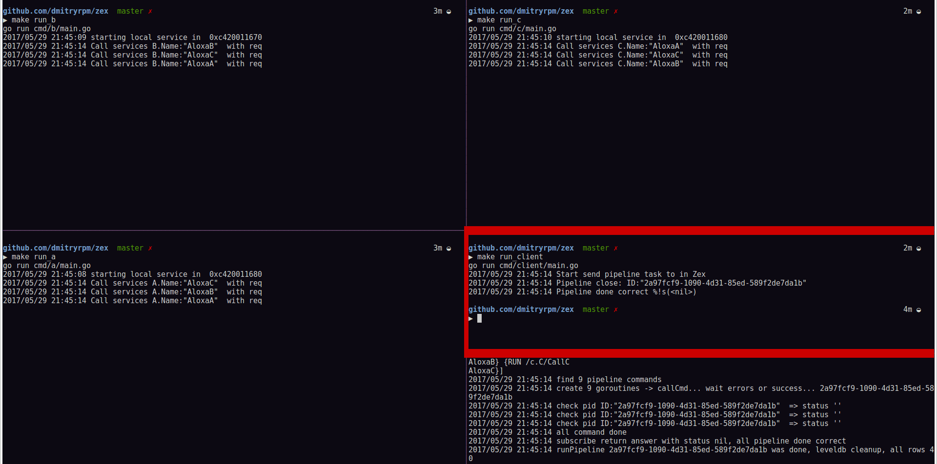937x464 pixels.
Task: Click log line C.Name:"AloxaC"
Action: click(x=598, y=55)
